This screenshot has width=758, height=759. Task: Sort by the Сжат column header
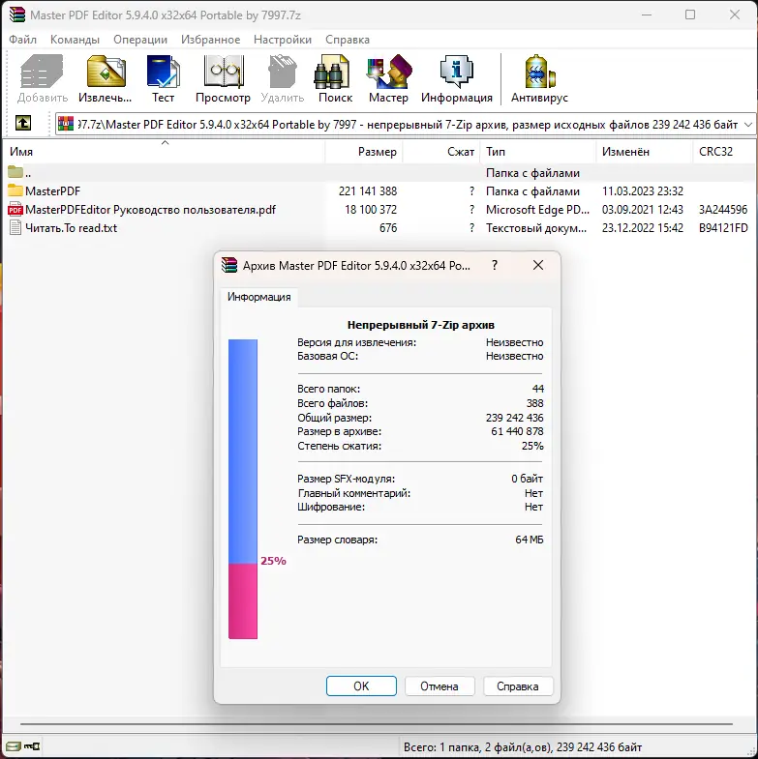coord(441,152)
